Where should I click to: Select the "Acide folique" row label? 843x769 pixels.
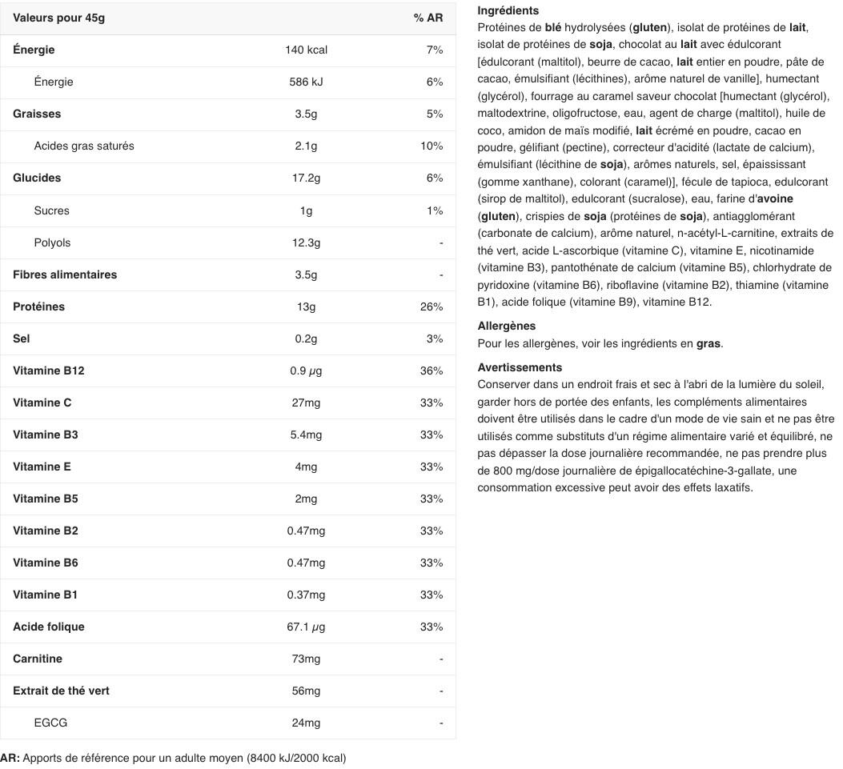click(x=48, y=627)
